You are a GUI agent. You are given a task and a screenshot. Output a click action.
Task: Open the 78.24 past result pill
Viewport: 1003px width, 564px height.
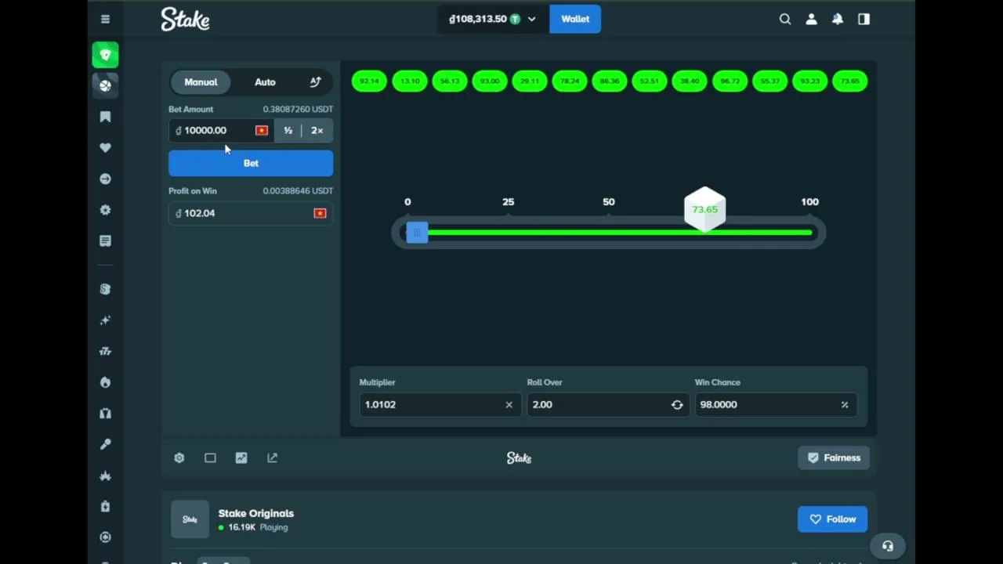point(570,81)
